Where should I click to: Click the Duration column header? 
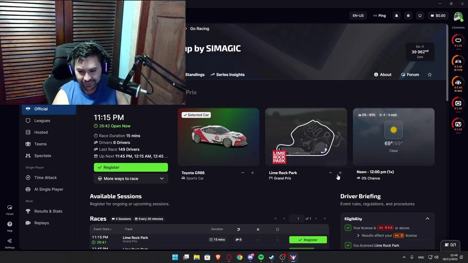coord(217,229)
